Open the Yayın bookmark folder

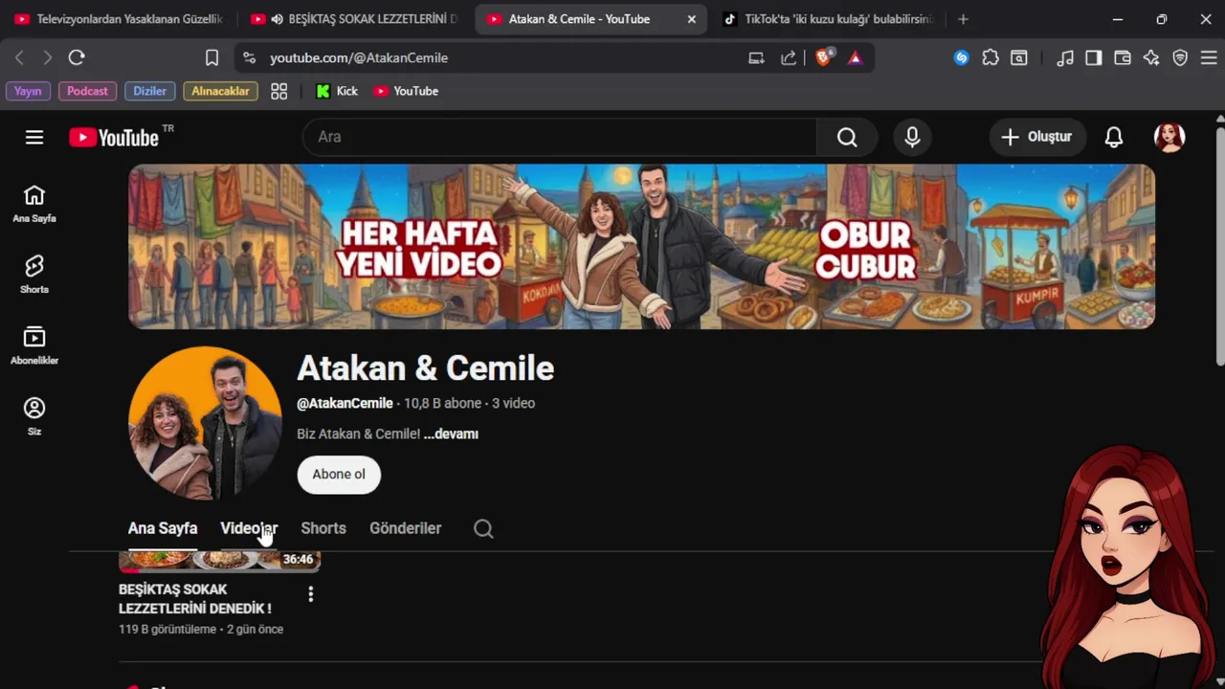click(x=28, y=91)
